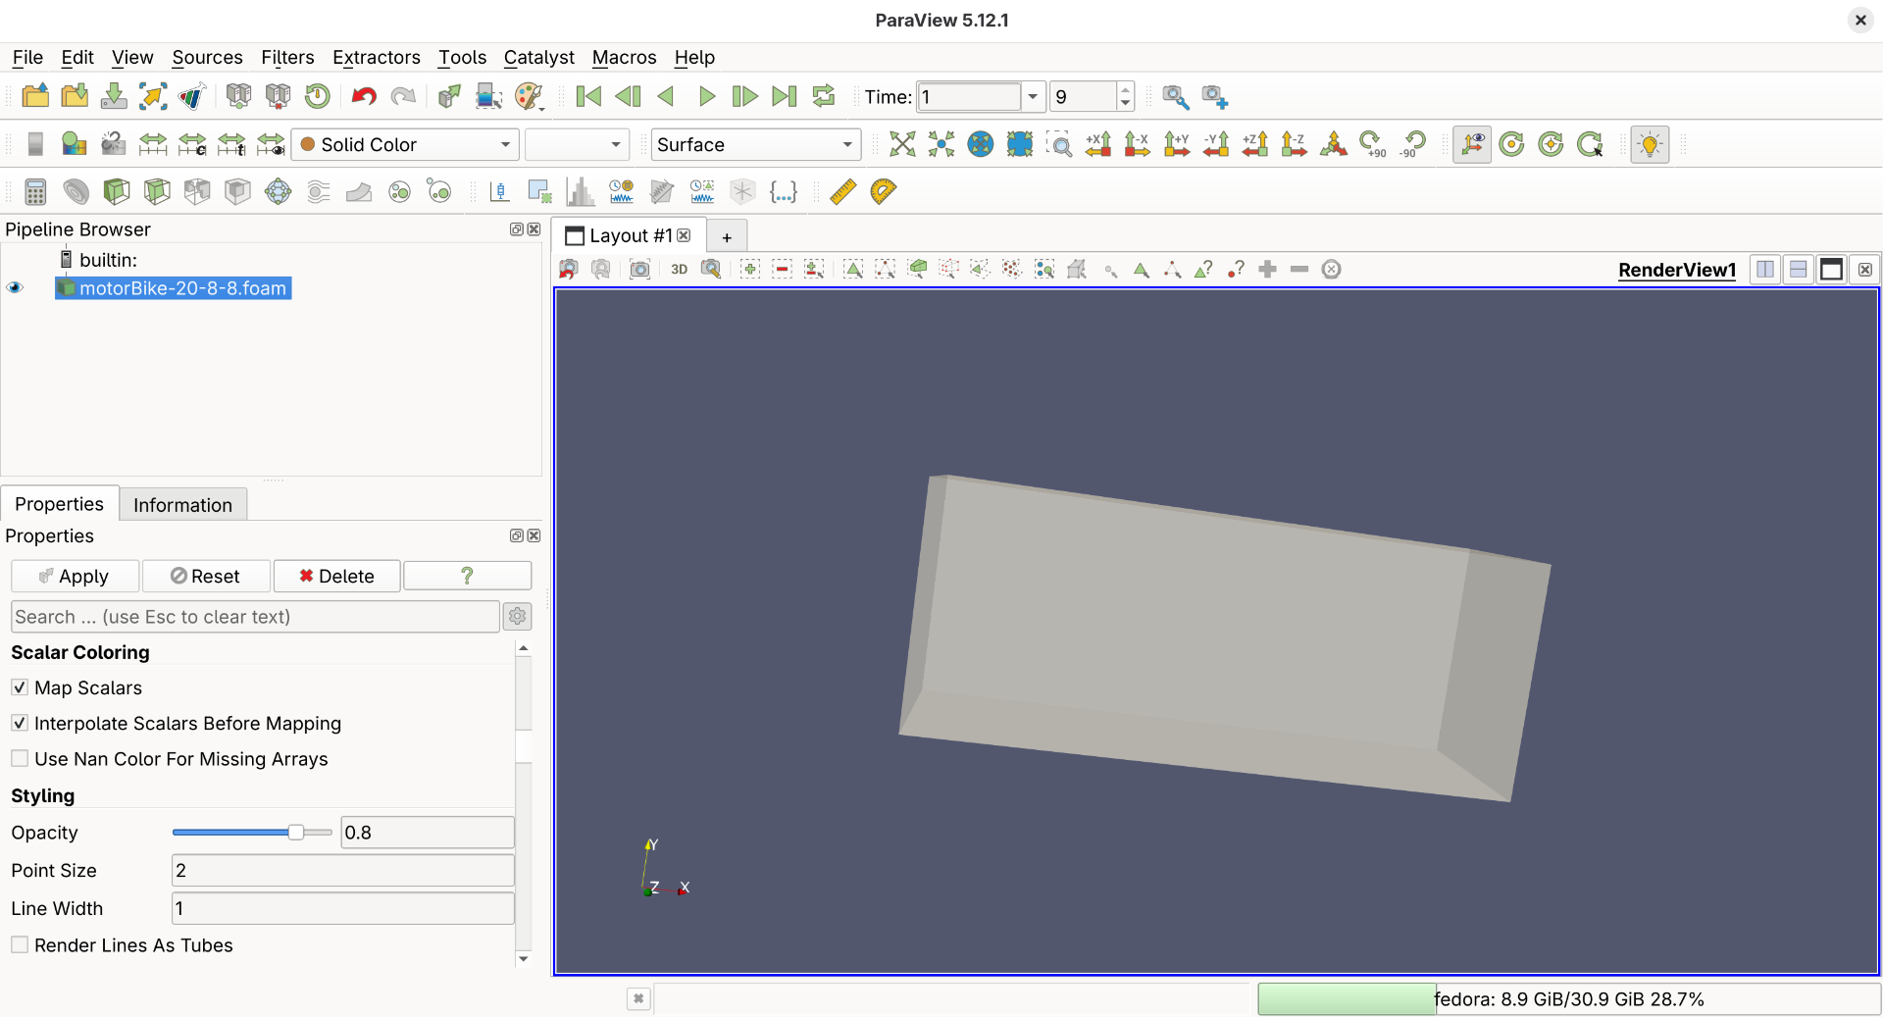The width and height of the screenshot is (1883, 1017).
Task: Toggle 3D interaction mode button
Action: (x=679, y=269)
